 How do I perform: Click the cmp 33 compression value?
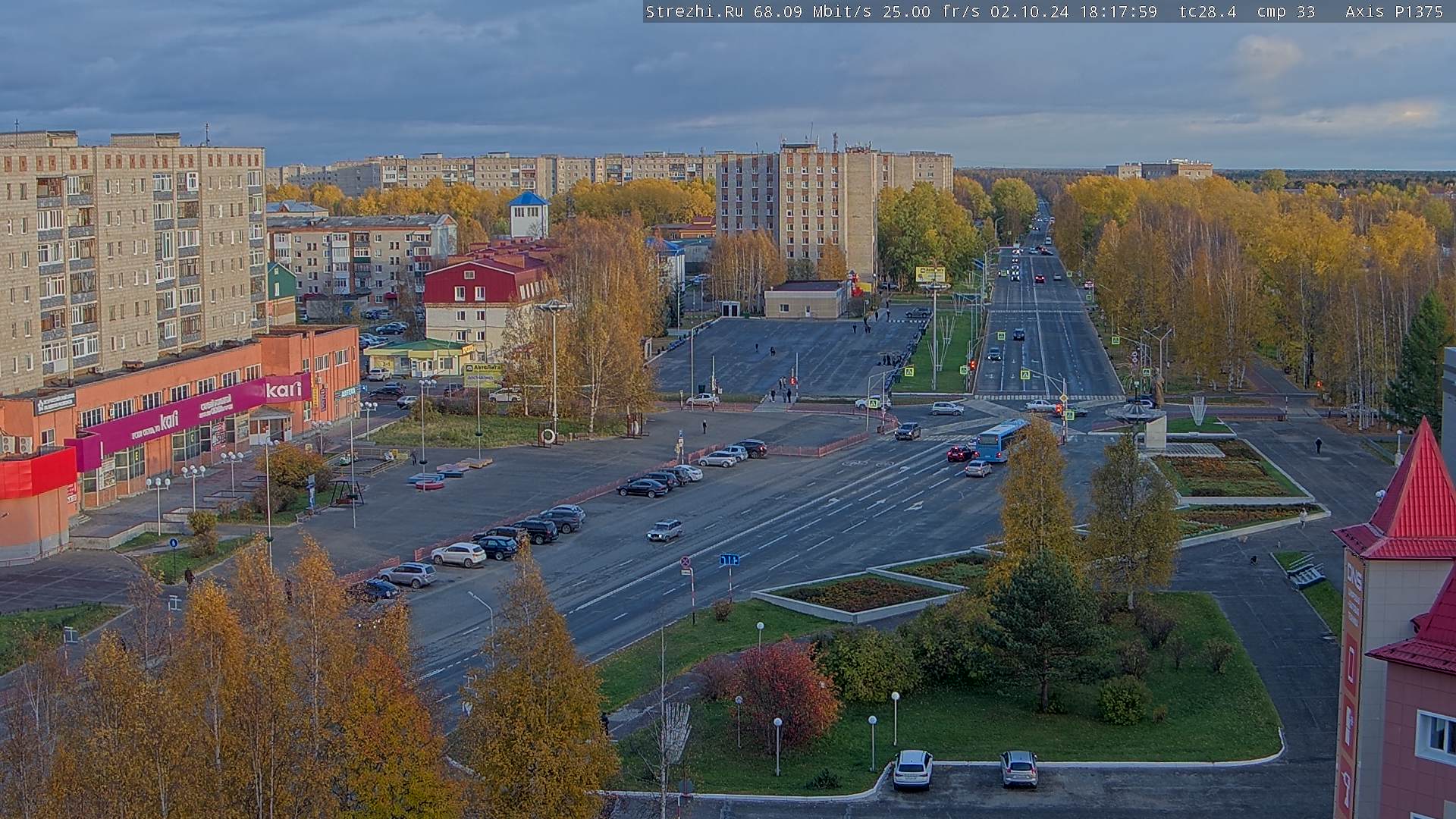[x=1285, y=11]
